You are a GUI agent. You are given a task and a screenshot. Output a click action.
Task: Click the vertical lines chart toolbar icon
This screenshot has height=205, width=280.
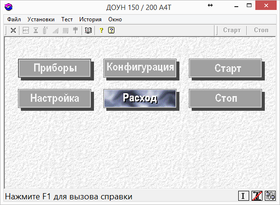(65, 31)
